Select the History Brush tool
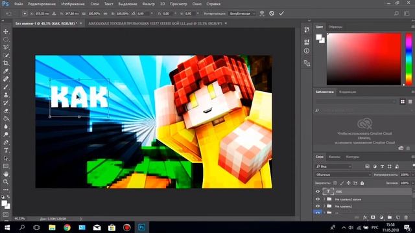The height and width of the screenshot is (233, 415). click(x=6, y=103)
